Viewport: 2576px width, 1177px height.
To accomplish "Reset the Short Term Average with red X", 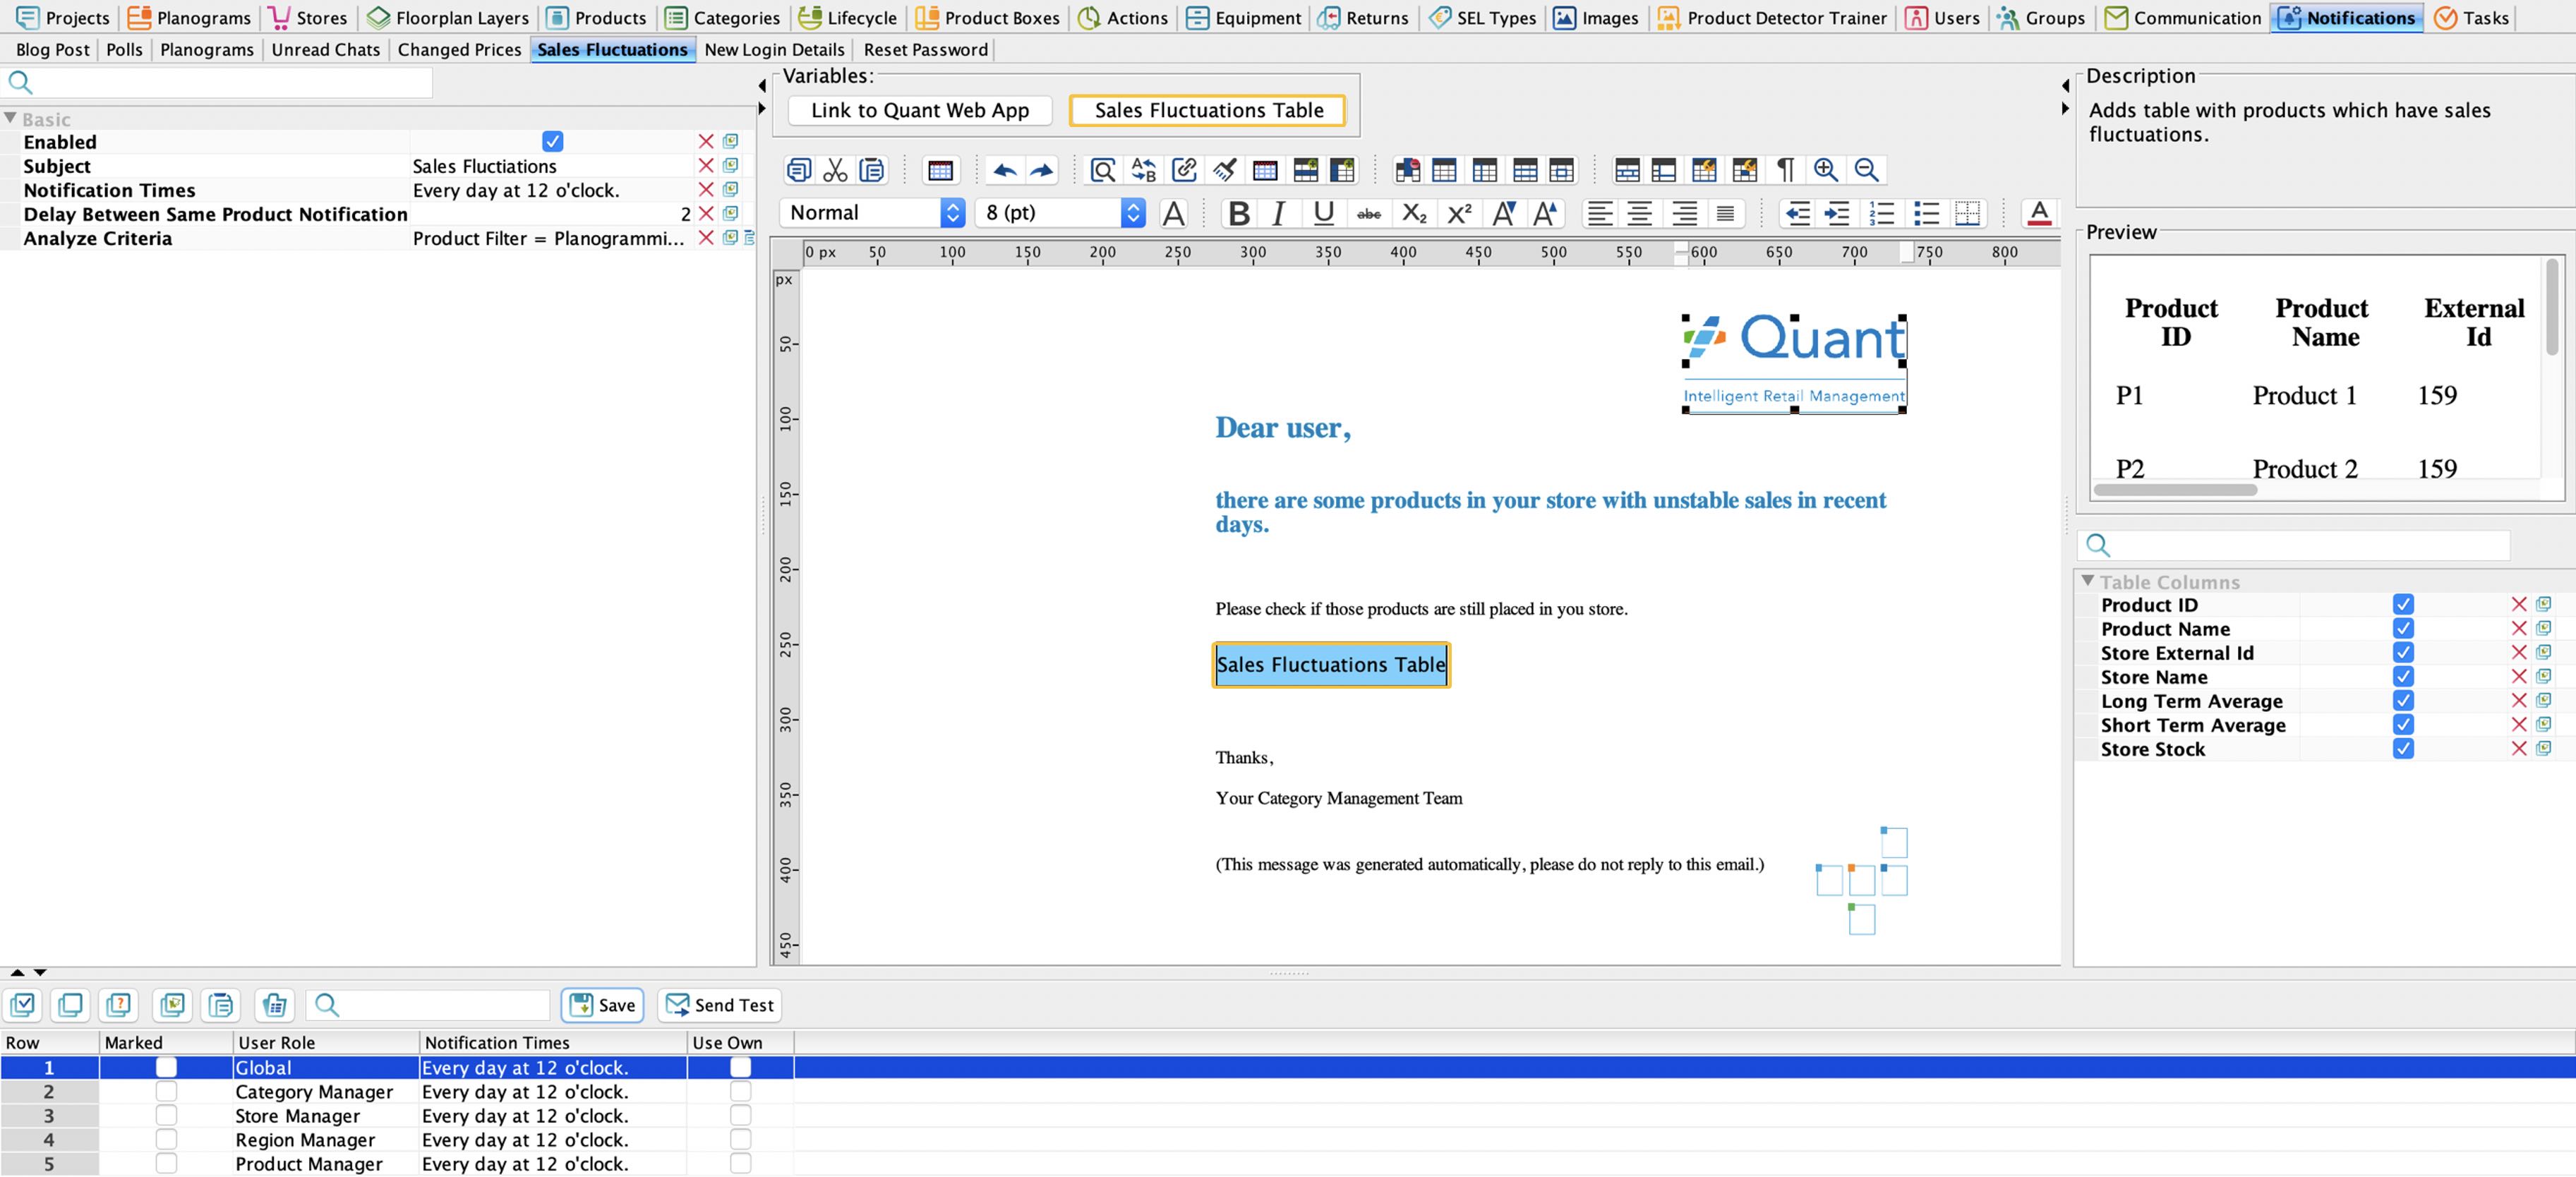I will point(2519,725).
